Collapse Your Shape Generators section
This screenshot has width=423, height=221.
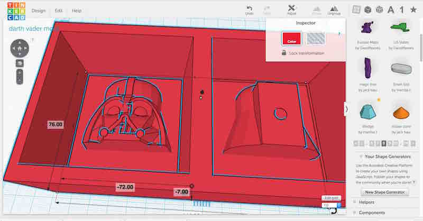361,156
